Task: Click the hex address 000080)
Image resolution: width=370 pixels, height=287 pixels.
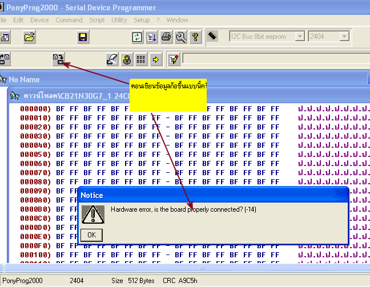Action: [x=35, y=182]
